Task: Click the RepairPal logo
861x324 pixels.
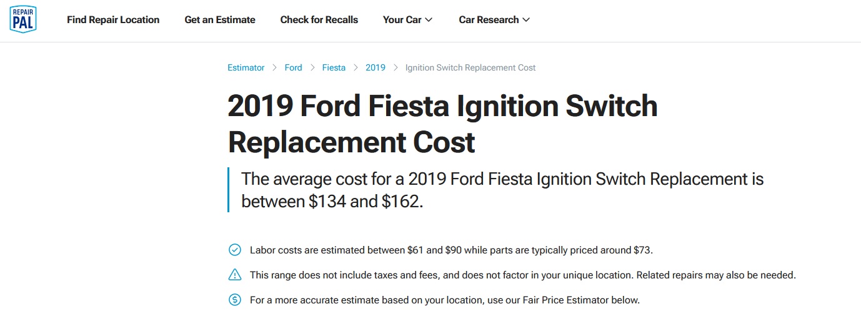Action: pyautogui.click(x=23, y=19)
